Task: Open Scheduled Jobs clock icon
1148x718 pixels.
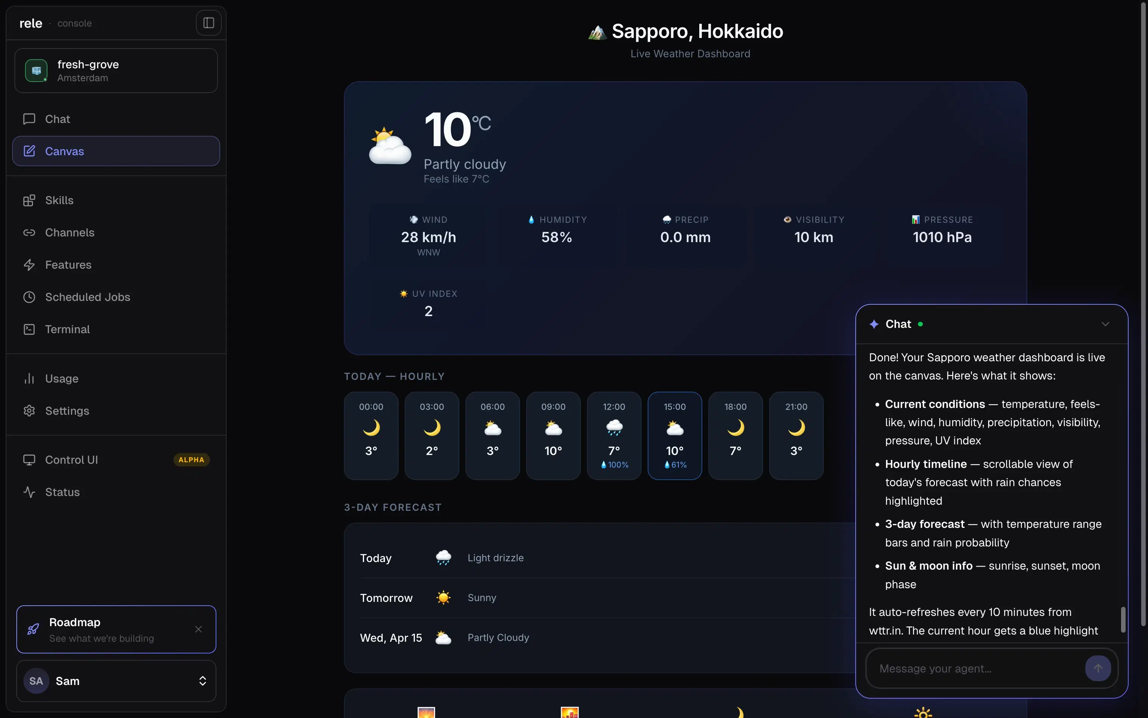Action: [29, 297]
